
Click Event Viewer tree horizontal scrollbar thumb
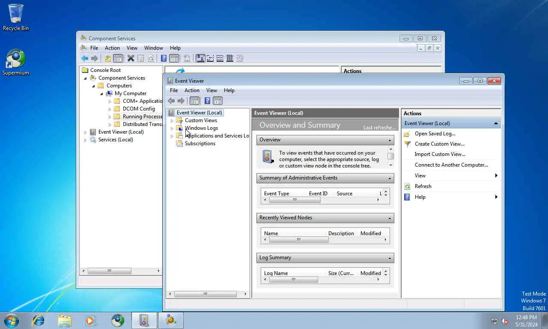click(205, 294)
